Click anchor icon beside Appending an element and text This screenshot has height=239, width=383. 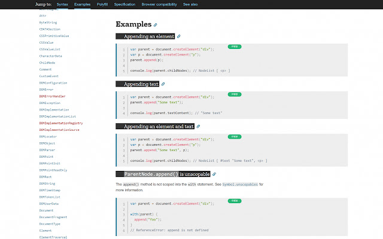[198, 126]
